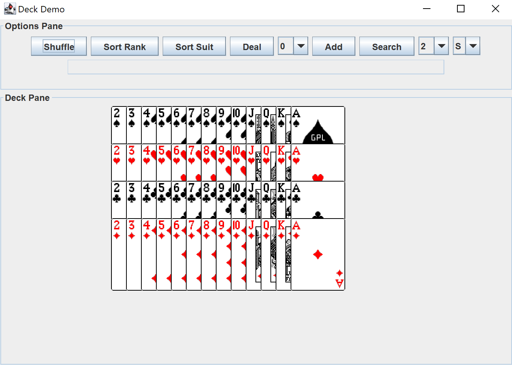This screenshot has width=512, height=365.
Task: Deal cards with the Deal button
Action: pos(252,46)
